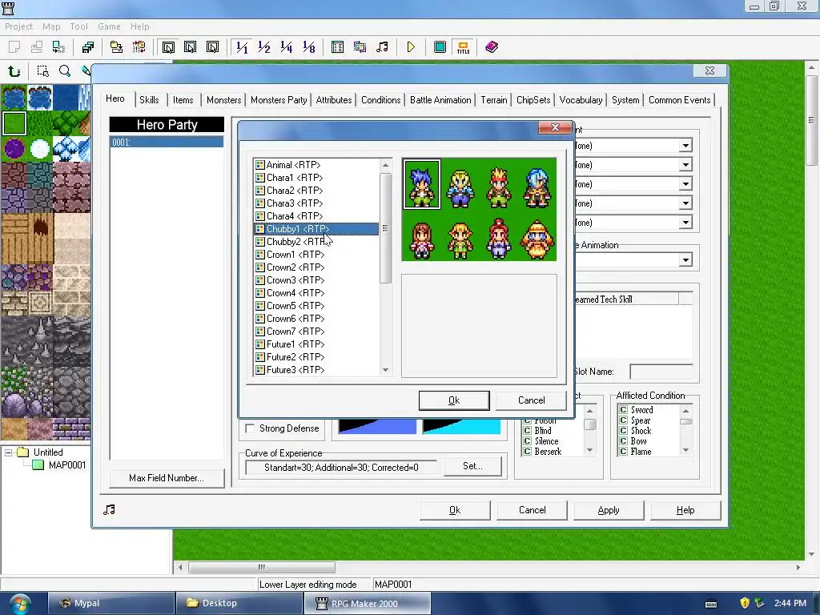Switch to the Mypal taskbar button
820x615 pixels.
[x=111, y=603]
